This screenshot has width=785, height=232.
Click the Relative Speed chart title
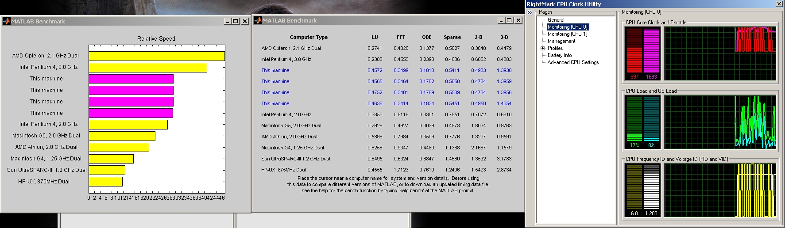(156, 39)
